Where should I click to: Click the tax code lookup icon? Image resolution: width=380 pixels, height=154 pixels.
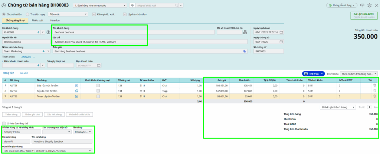pyautogui.click(x=245, y=32)
